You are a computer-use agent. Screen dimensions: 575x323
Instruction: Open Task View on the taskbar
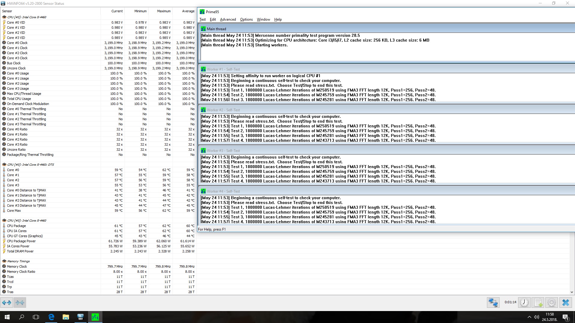(x=36, y=317)
